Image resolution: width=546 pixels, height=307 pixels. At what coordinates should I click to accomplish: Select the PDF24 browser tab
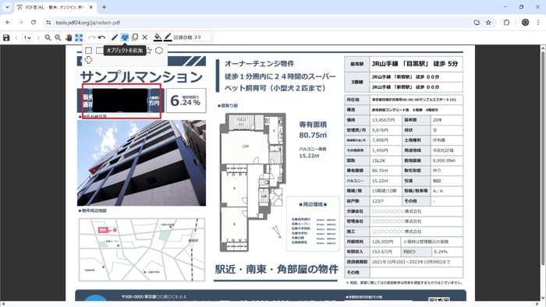pos(55,7)
